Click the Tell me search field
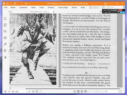This screenshot has width=127, height=95. (x=96, y=7)
